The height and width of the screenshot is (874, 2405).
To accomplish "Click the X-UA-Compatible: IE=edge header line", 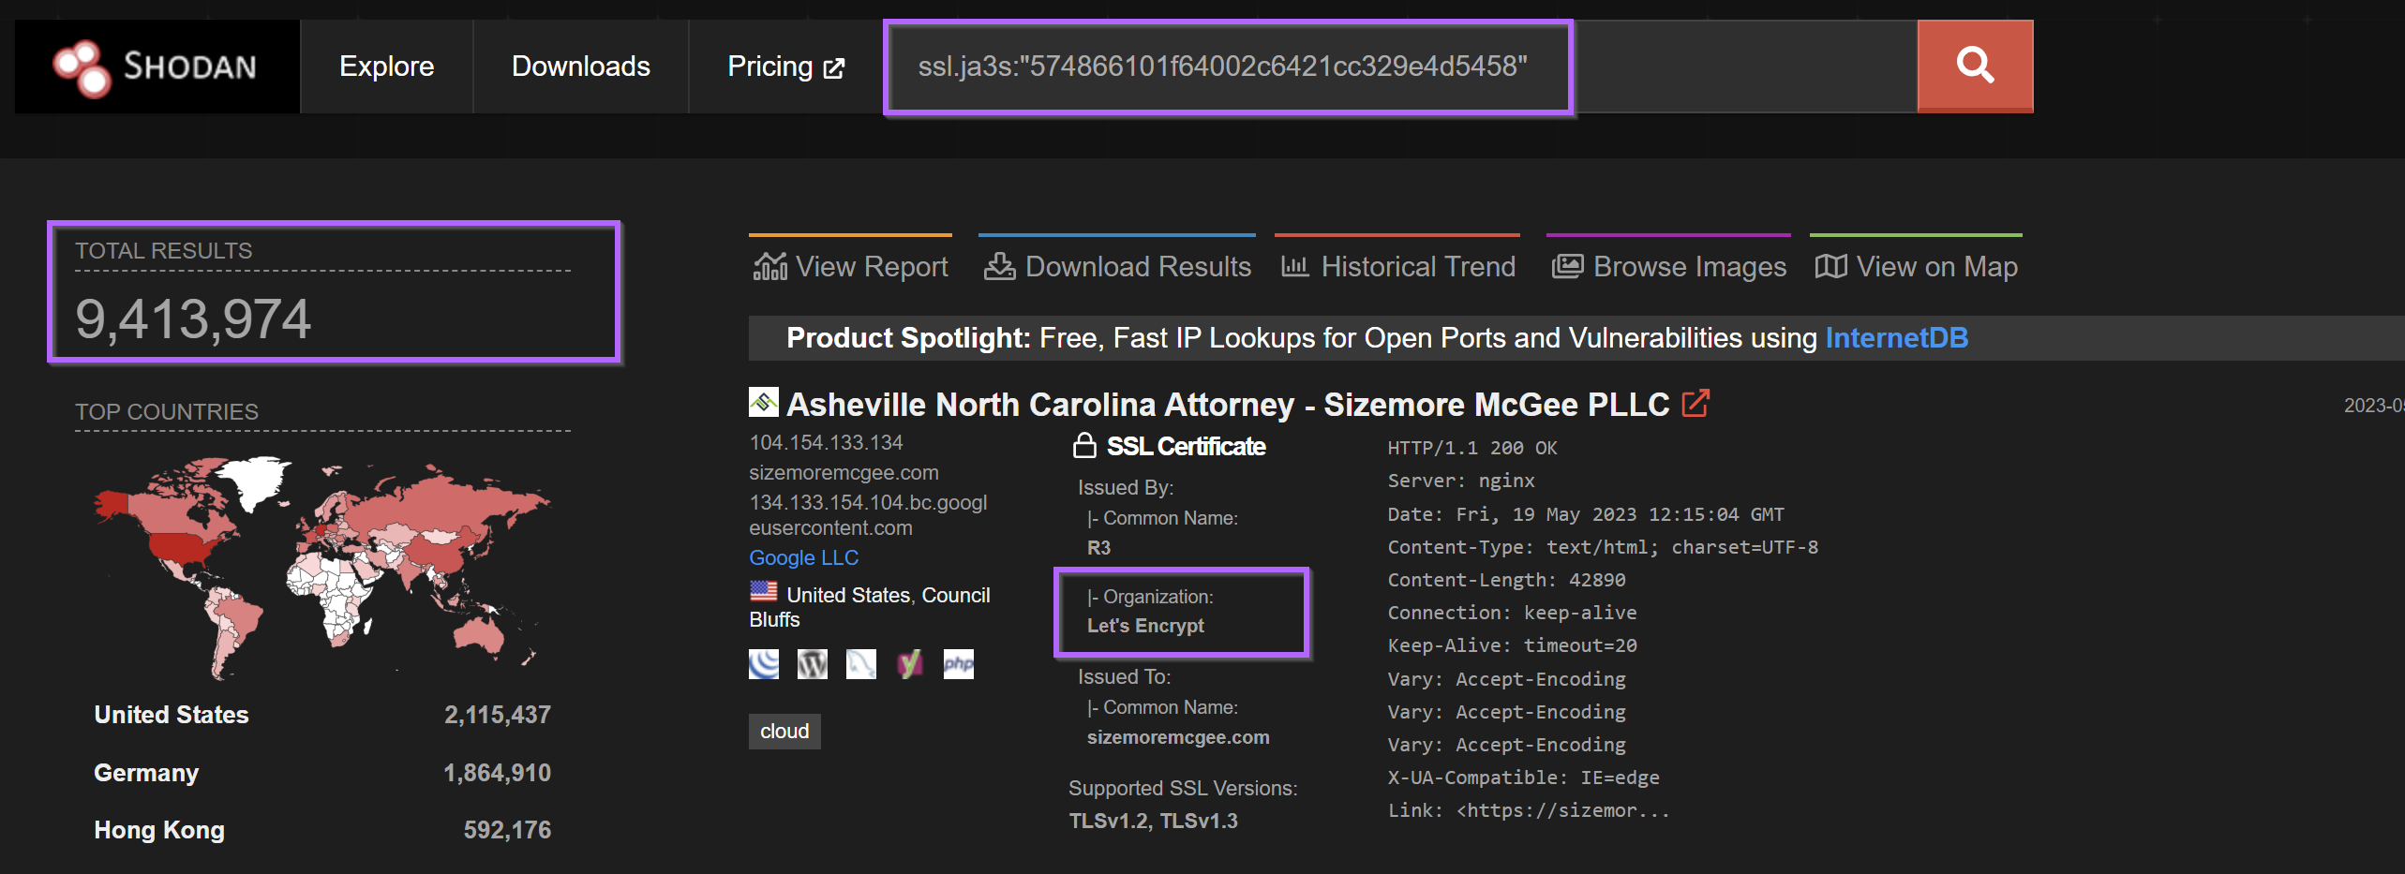I will coord(1523,778).
